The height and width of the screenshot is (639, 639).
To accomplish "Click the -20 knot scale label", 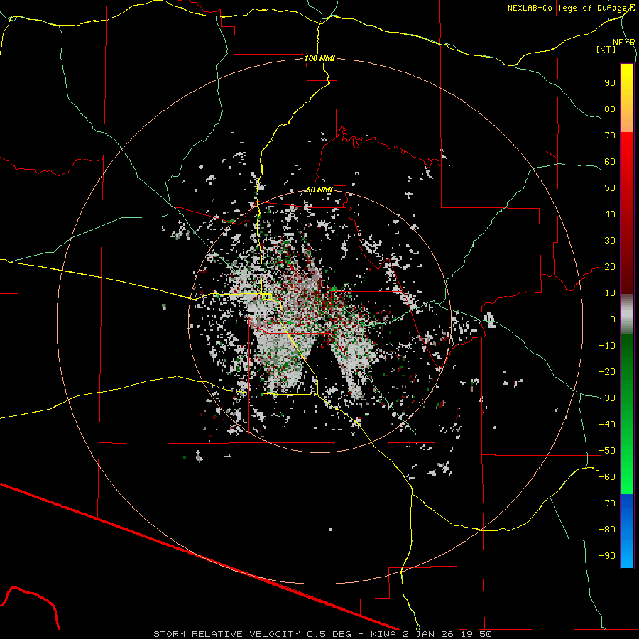I will (x=607, y=371).
